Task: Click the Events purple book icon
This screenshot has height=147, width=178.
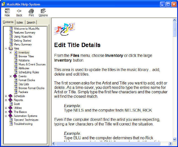Action: pyautogui.click(x=15, y=76)
